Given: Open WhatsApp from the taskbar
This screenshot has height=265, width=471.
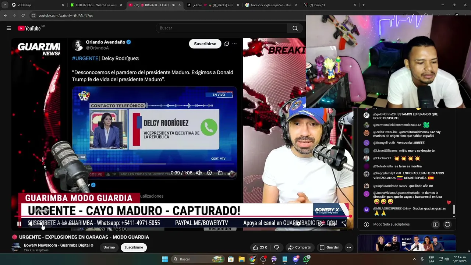Looking at the screenshot, I should coord(307,259).
